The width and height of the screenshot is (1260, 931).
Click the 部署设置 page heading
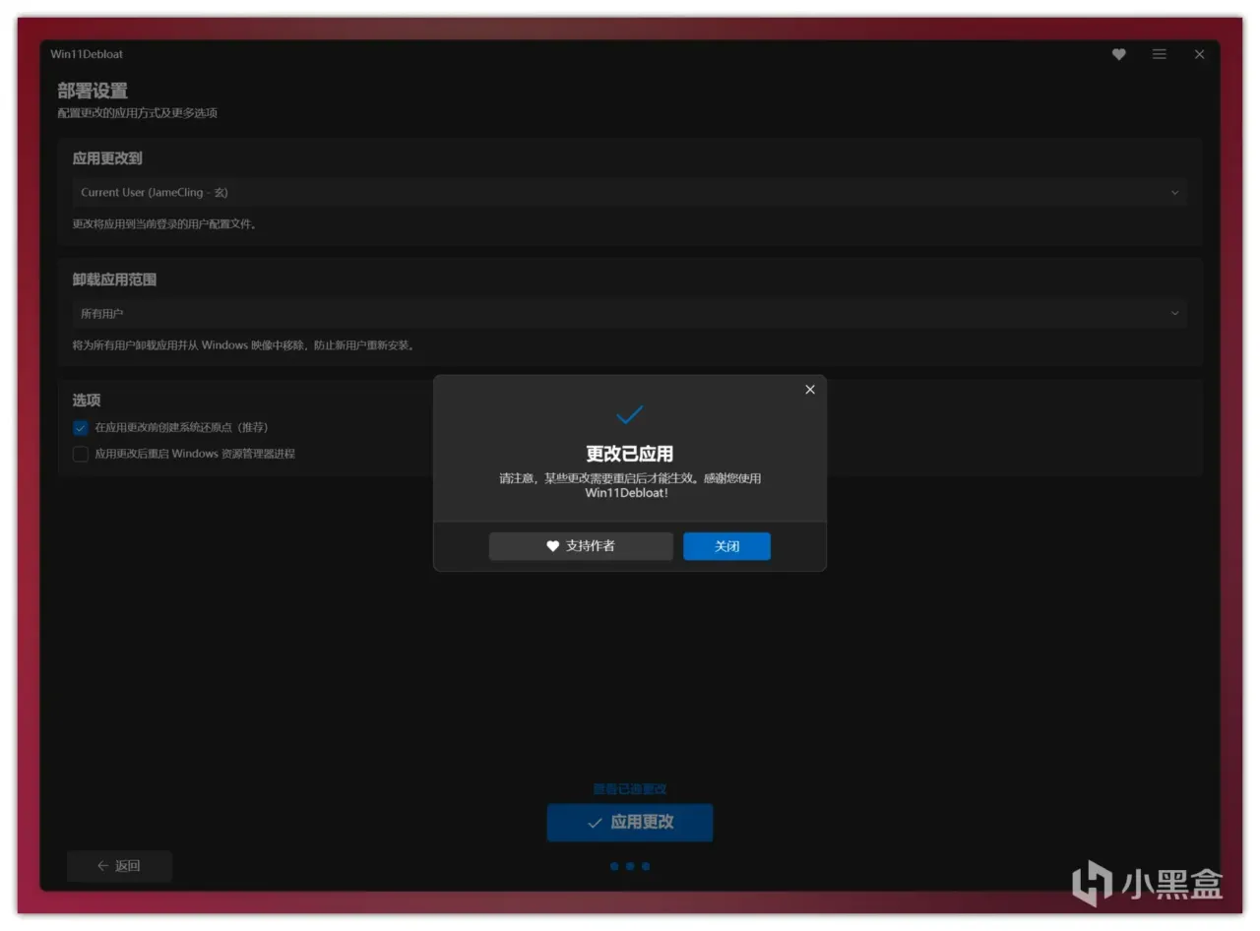click(93, 92)
